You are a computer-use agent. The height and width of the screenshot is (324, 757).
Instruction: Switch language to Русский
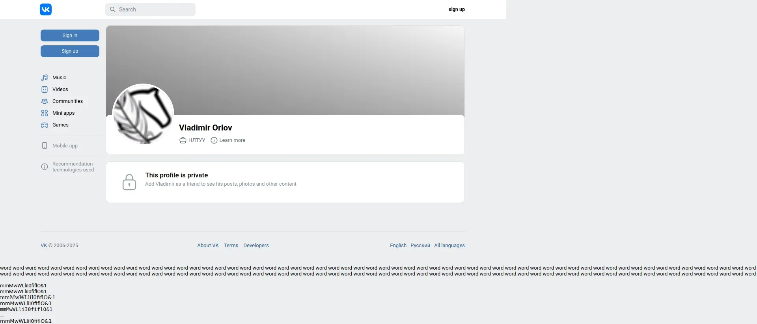[x=420, y=246]
